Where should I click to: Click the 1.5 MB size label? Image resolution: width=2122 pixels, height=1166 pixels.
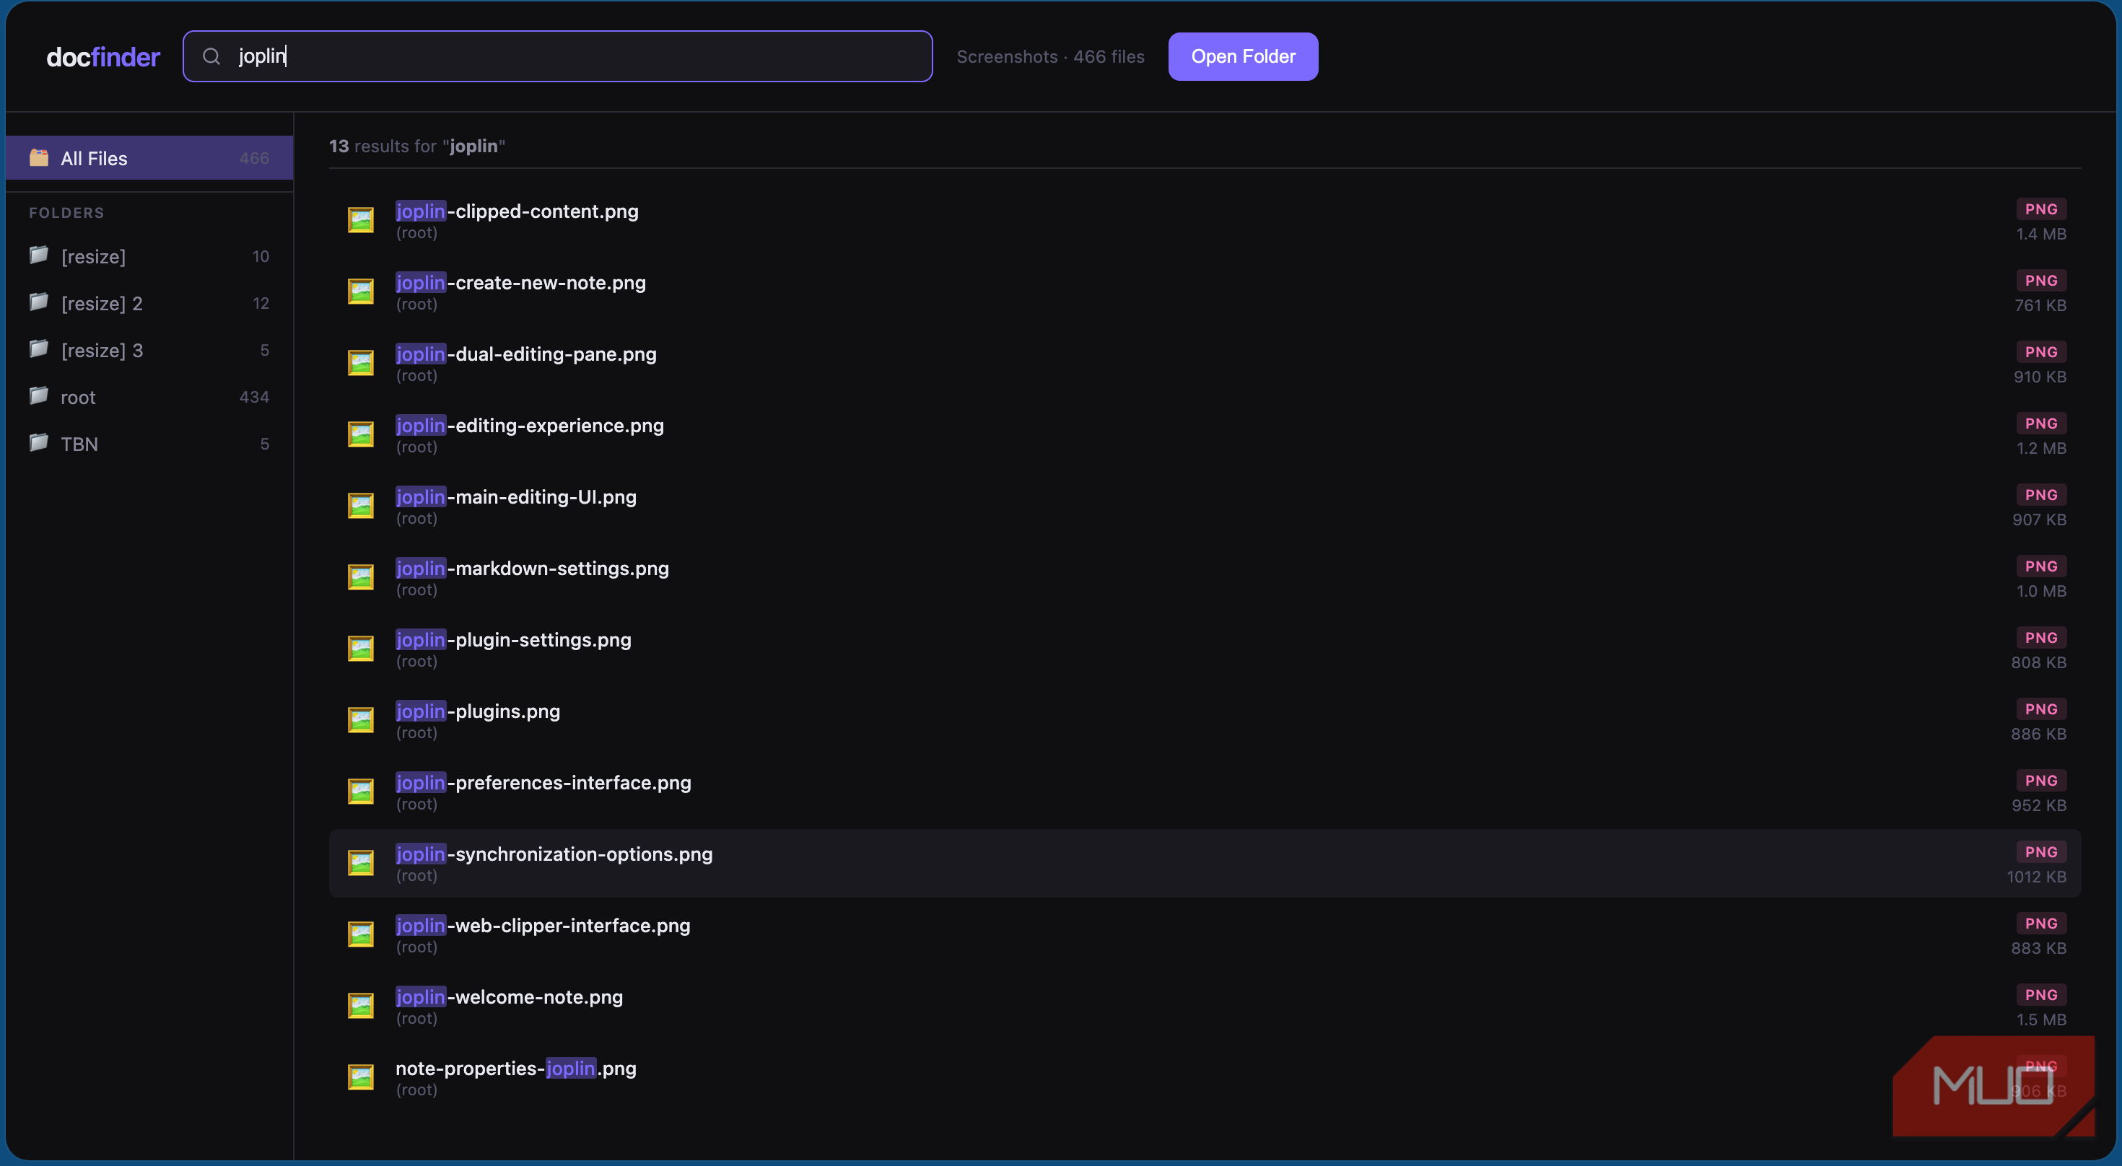click(2041, 1020)
